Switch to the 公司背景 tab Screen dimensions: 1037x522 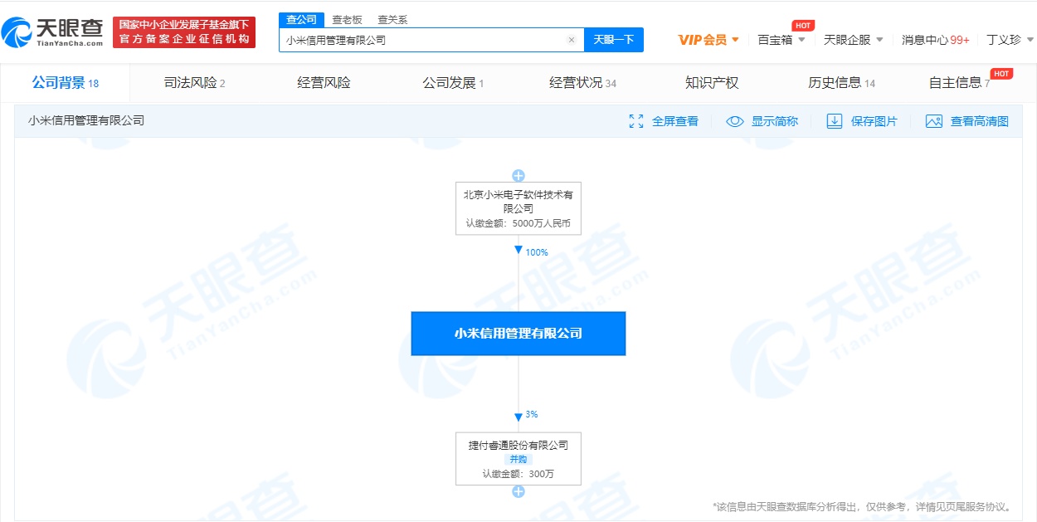[66, 83]
